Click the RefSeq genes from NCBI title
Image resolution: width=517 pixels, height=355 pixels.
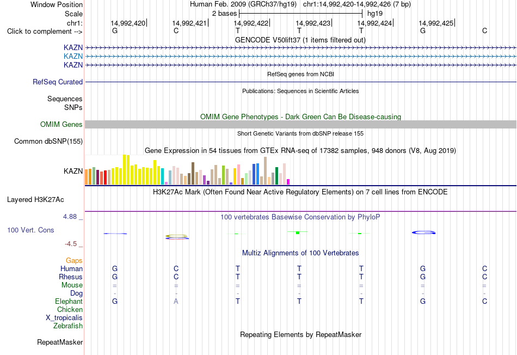point(300,74)
